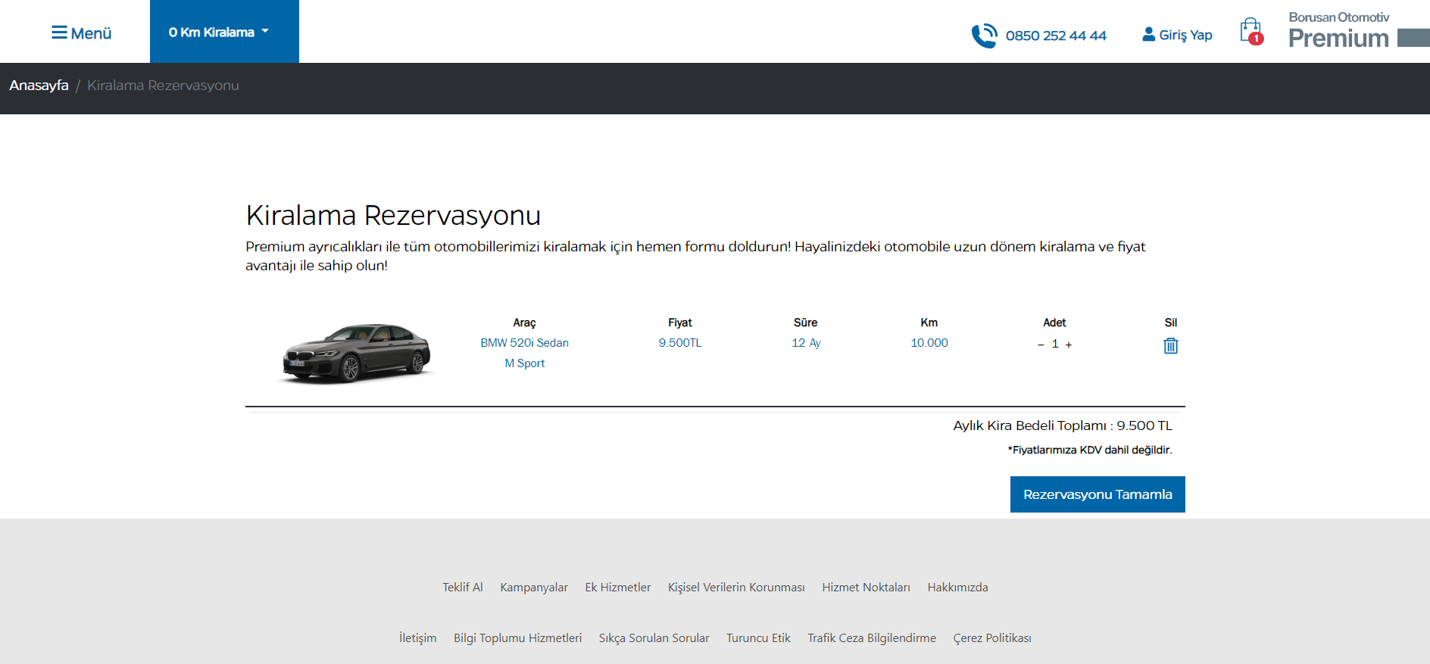Open İletişim footer link
The height and width of the screenshot is (664, 1430).
[418, 638]
